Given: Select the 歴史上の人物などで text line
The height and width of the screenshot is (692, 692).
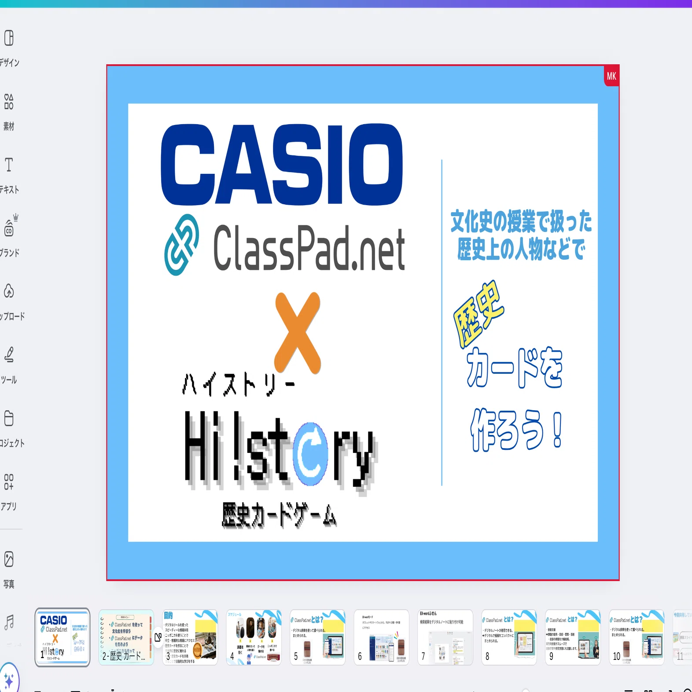Looking at the screenshot, I should (x=521, y=249).
